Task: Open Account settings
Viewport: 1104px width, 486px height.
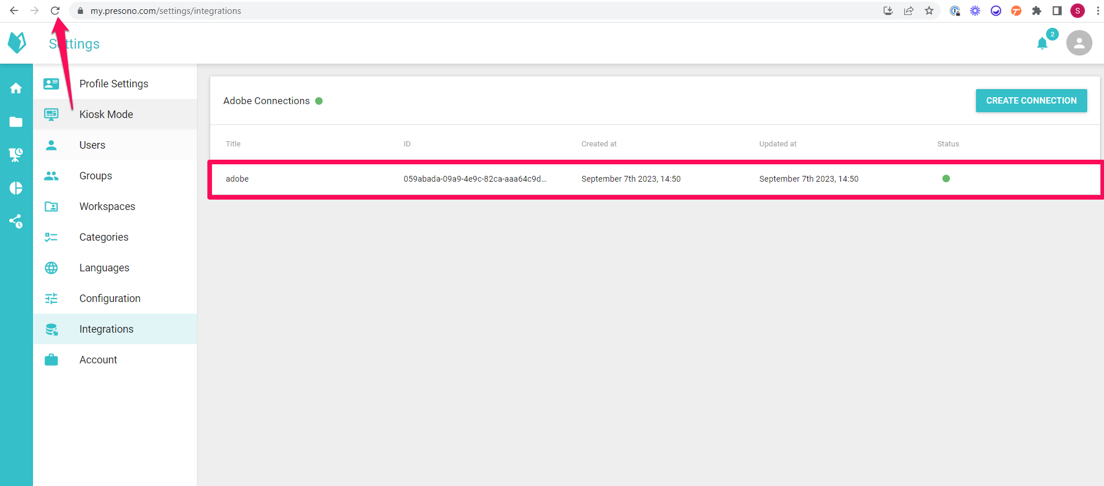Action: click(x=115, y=360)
